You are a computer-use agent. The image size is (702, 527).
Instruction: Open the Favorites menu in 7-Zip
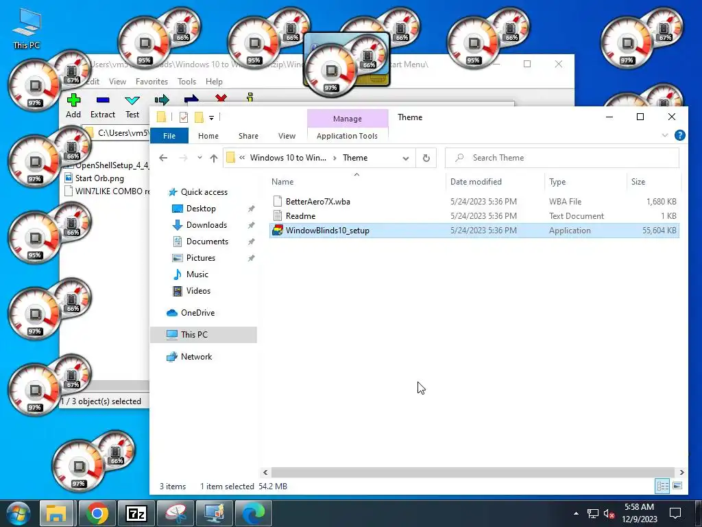click(x=152, y=82)
